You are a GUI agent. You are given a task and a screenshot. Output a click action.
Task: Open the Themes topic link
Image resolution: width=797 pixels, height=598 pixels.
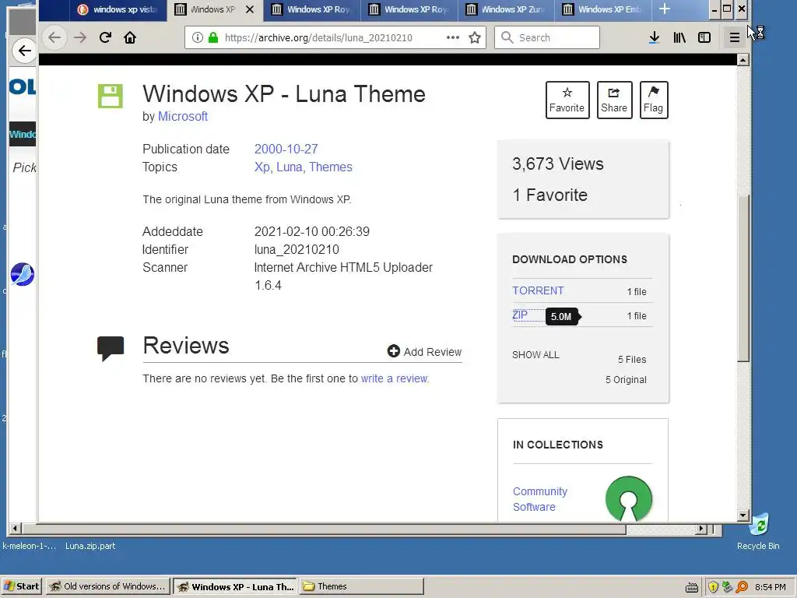[330, 167]
